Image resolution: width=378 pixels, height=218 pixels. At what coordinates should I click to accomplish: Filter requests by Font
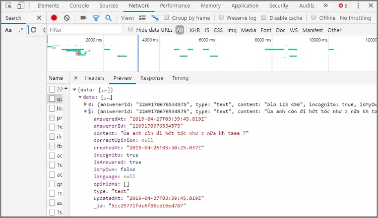(x=266, y=30)
